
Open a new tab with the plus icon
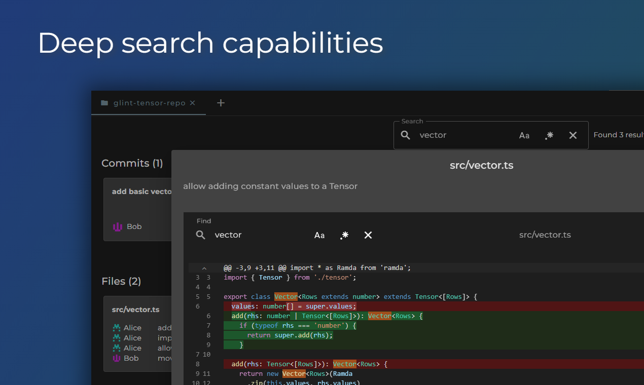point(221,102)
